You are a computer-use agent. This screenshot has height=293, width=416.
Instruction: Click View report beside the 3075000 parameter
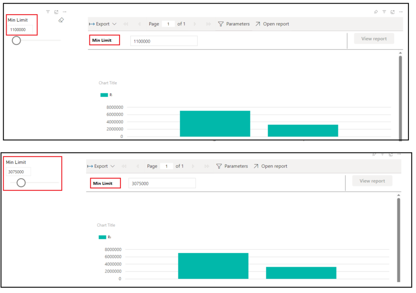(372, 181)
